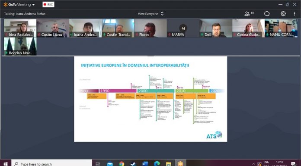
Task: Click the ATS logo on slide
Action: pos(214,135)
